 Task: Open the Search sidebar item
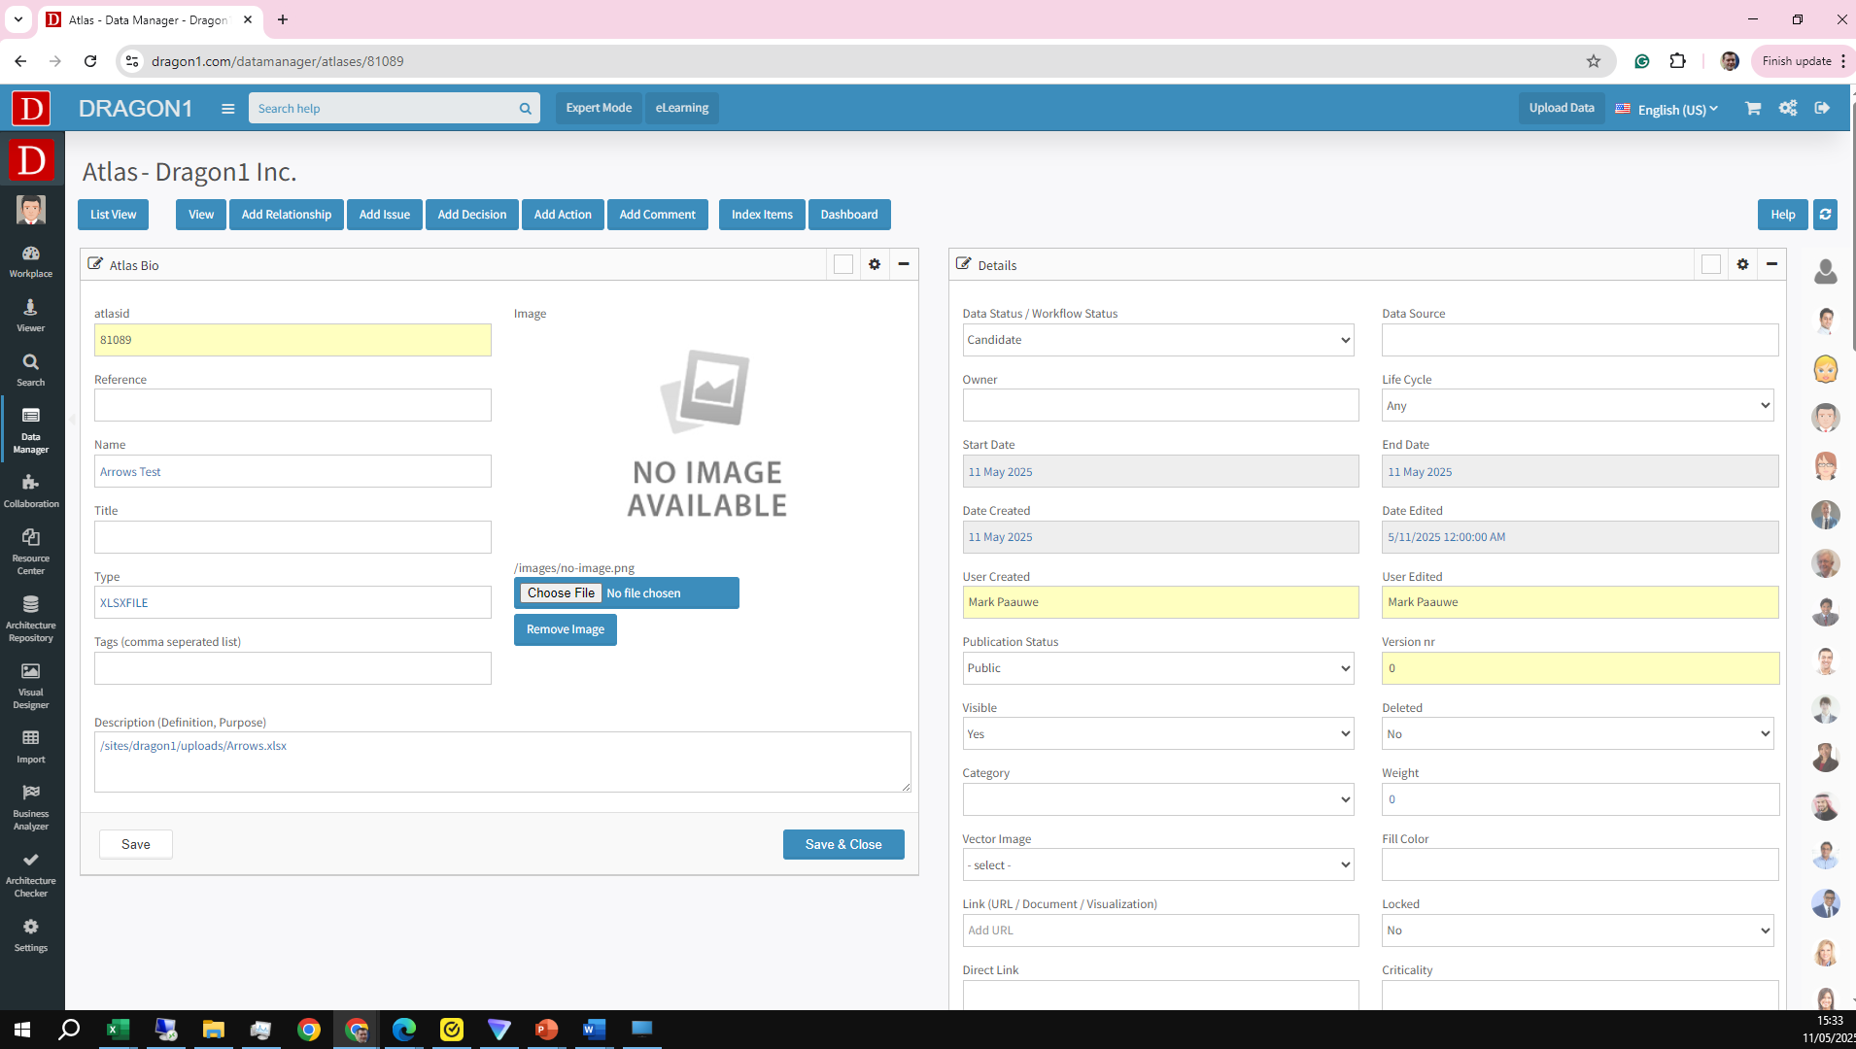[31, 370]
